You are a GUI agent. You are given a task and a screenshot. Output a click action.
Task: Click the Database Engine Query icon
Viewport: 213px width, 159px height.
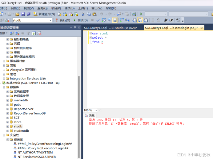59,14
